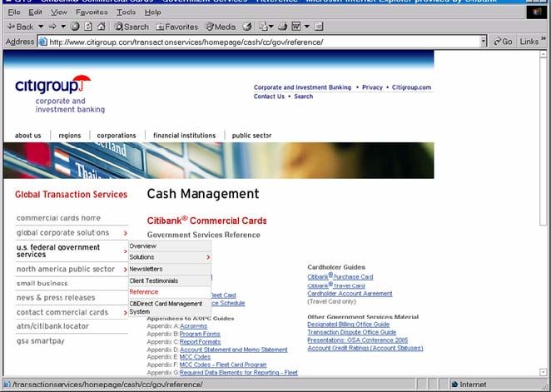Click atm/citibank locator sidebar item
The width and height of the screenshot is (551, 392).
[52, 326]
